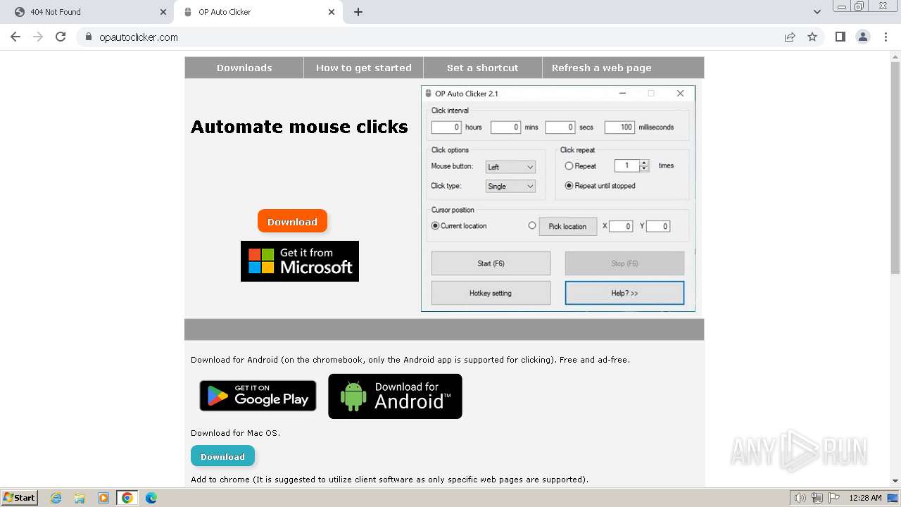The height and width of the screenshot is (507, 901).
Task: Open the Refresh a web page menu item
Action: click(x=602, y=68)
